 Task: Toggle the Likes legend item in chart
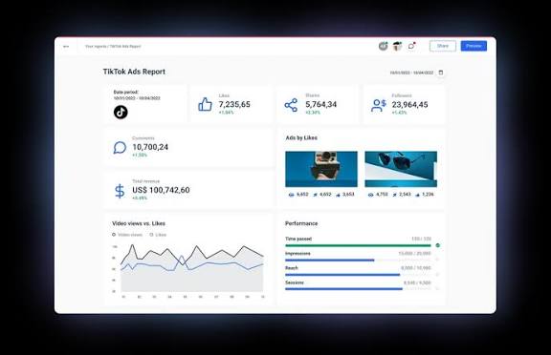point(158,235)
